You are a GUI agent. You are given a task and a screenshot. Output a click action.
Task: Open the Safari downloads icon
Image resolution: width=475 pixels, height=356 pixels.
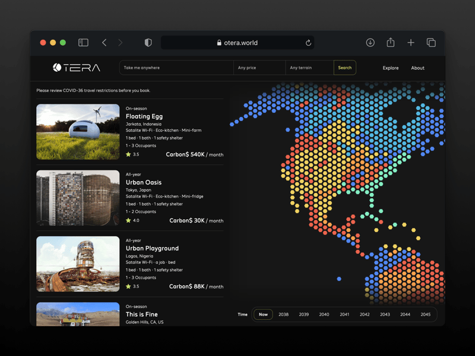(370, 43)
